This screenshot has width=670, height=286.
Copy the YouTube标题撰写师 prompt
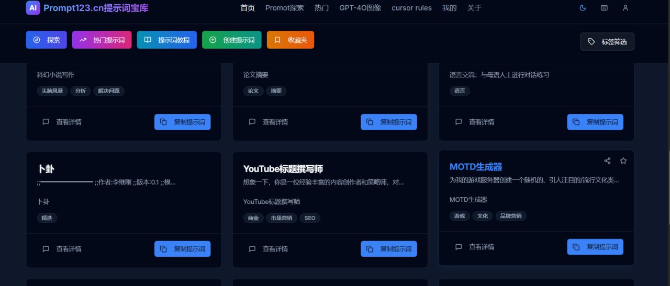(388, 249)
